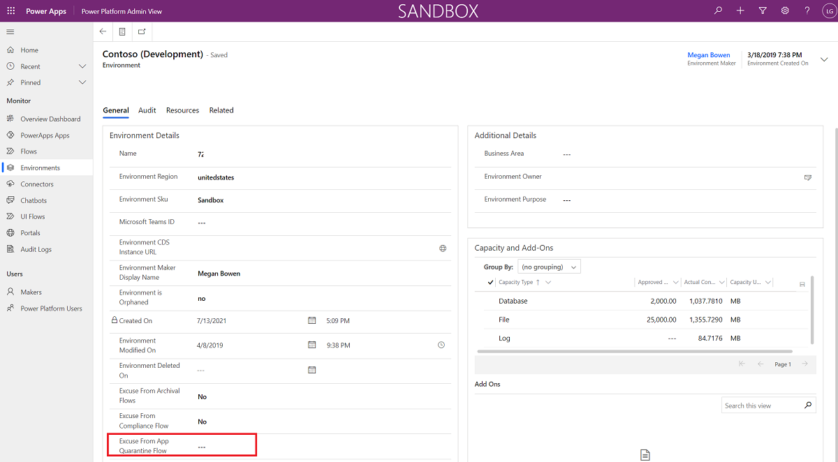Screen dimensions: 838x462
Task: Switch to the General tab
Action: [x=116, y=110]
